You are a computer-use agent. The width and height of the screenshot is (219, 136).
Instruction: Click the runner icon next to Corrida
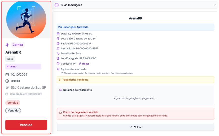click(7, 45)
